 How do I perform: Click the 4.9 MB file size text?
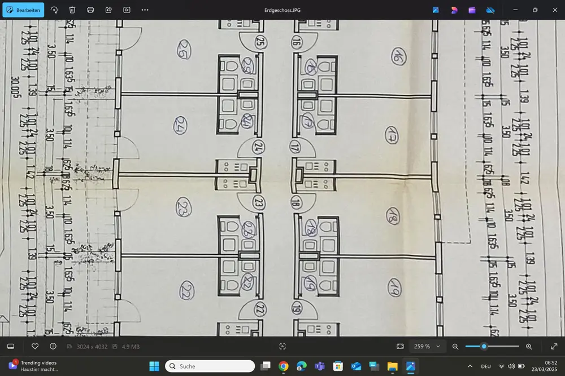pyautogui.click(x=131, y=347)
